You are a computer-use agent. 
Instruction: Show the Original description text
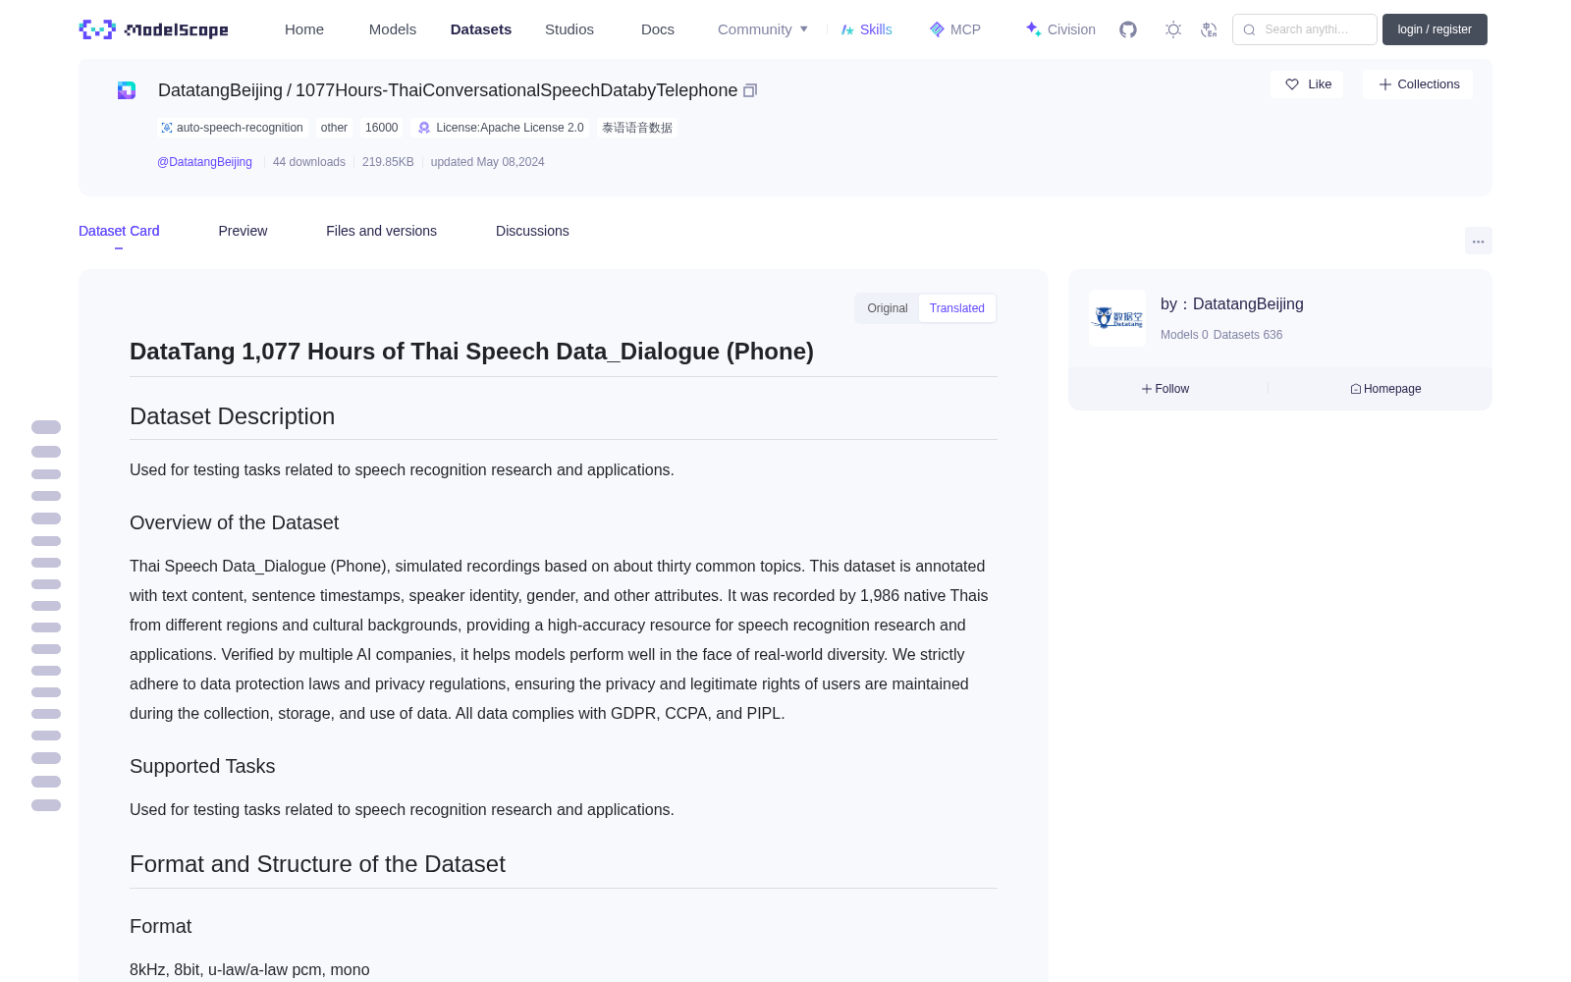[x=888, y=308]
